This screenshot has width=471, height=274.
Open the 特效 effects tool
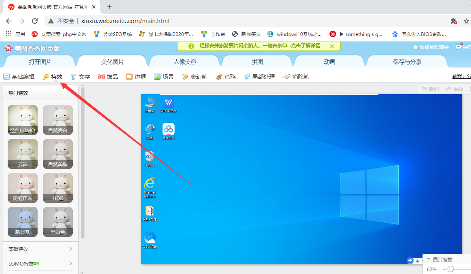[x=53, y=77]
